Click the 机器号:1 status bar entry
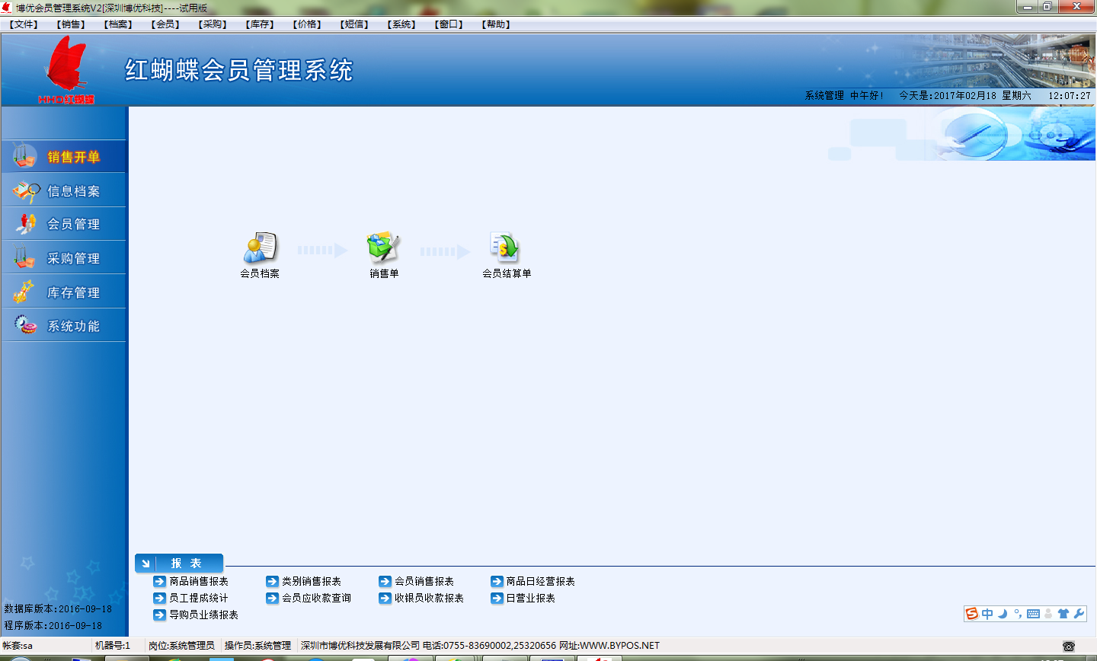Screen dimensions: 1097x661 pyautogui.click(x=113, y=646)
